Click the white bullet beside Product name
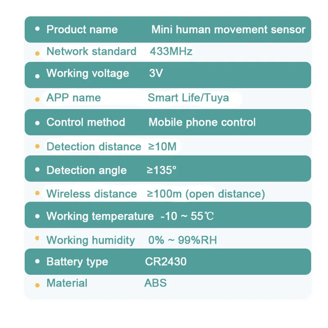328x328 pixels. [x=38, y=29]
